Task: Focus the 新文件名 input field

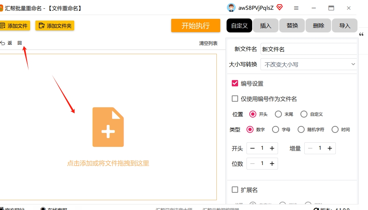Action: coord(308,49)
